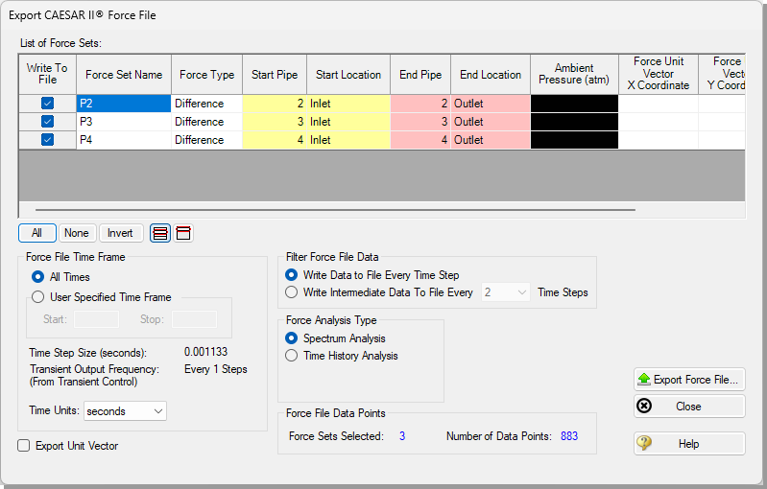767x489 pixels.
Task: Click End Pipe cell in P4 row
Action: point(420,140)
